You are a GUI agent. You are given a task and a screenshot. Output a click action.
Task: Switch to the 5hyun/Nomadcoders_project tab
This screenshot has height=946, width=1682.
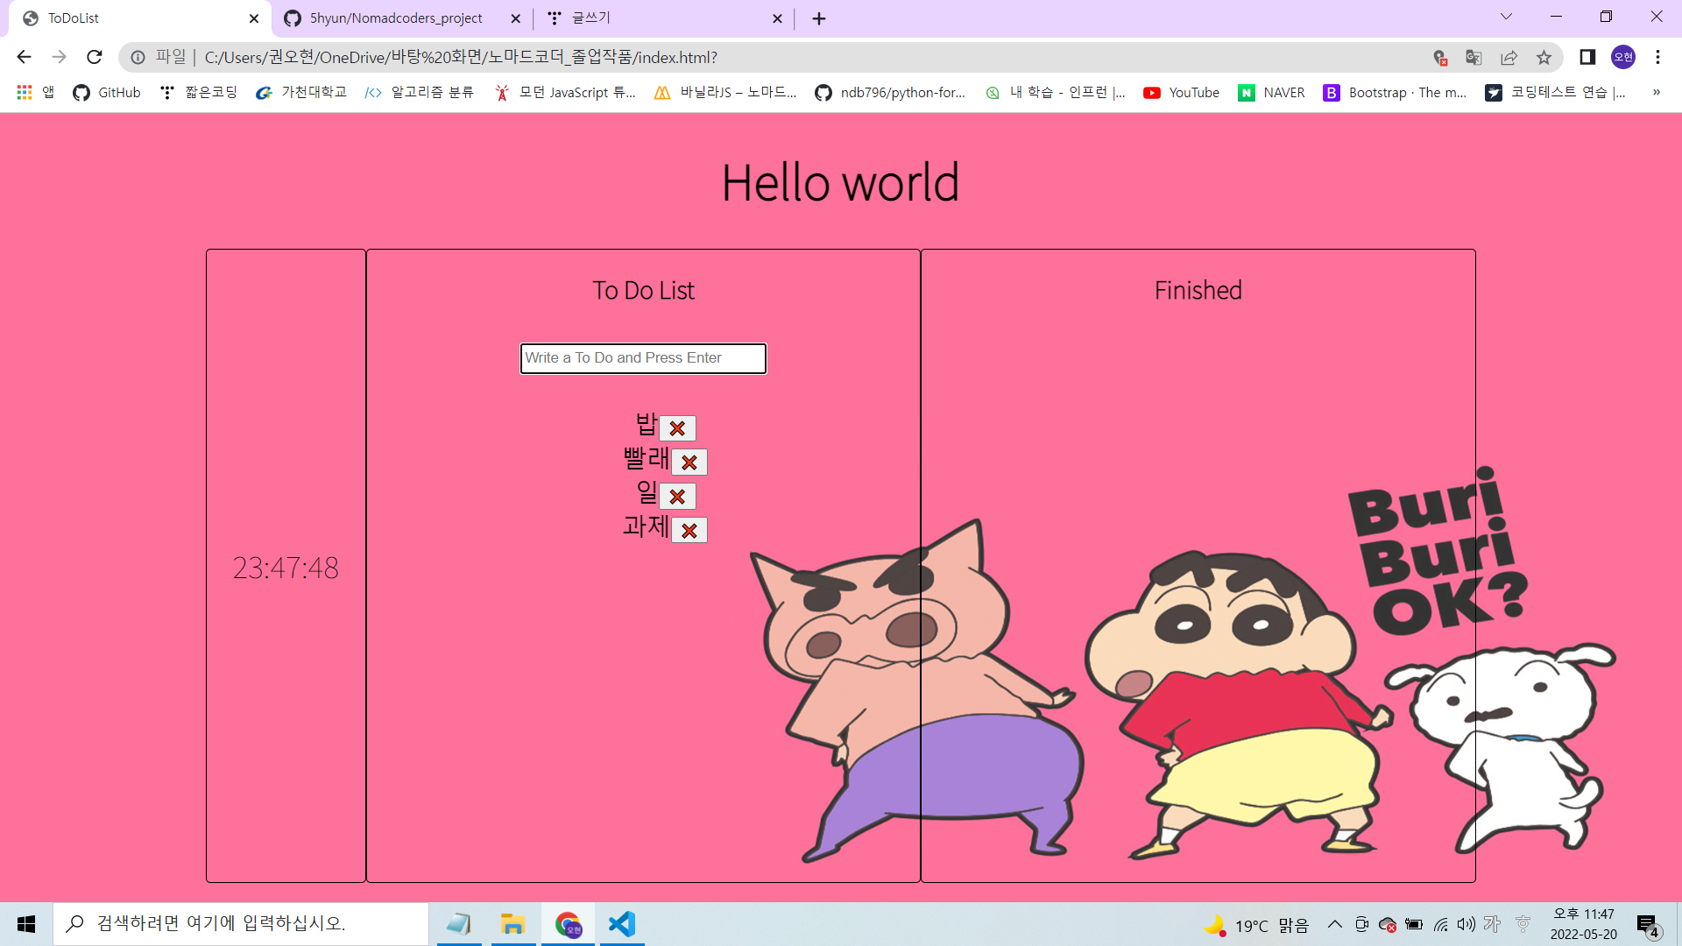tap(396, 18)
